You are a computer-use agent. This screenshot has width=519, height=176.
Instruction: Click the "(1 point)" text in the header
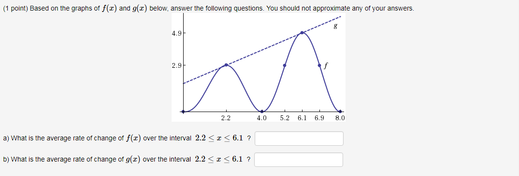click(x=15, y=9)
